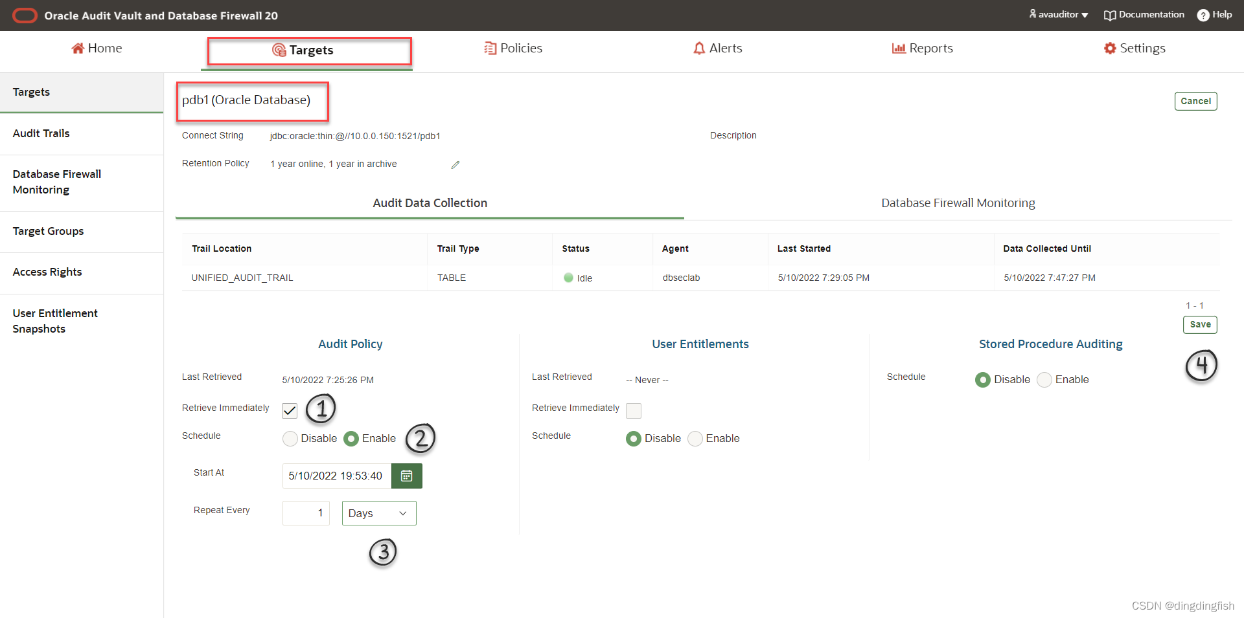Click the dbseclab agent cell
Viewport: 1244px width, 618px height.
click(x=681, y=278)
